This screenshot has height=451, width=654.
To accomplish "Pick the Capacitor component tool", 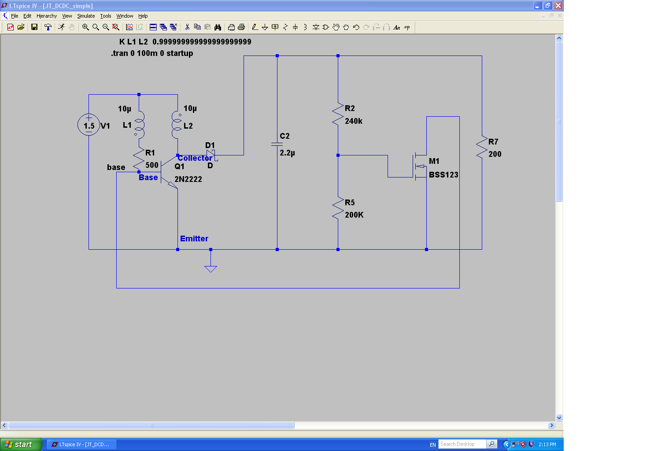I will coord(295,27).
